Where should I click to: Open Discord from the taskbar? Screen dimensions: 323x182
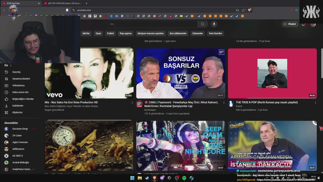tap(162, 178)
